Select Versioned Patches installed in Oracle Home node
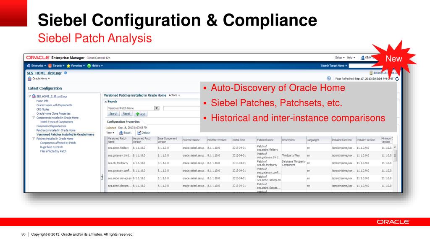 click(65, 134)
